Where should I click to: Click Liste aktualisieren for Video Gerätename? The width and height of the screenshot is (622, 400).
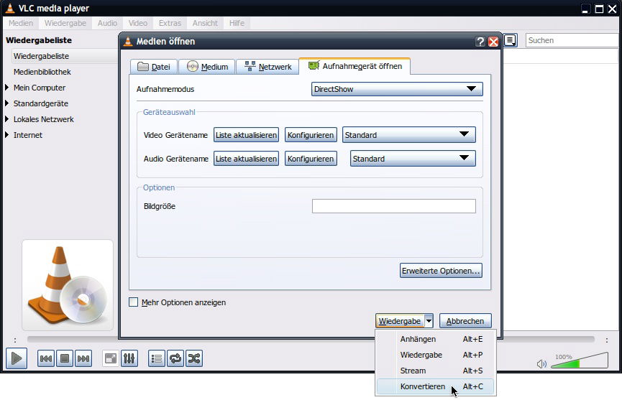(246, 135)
